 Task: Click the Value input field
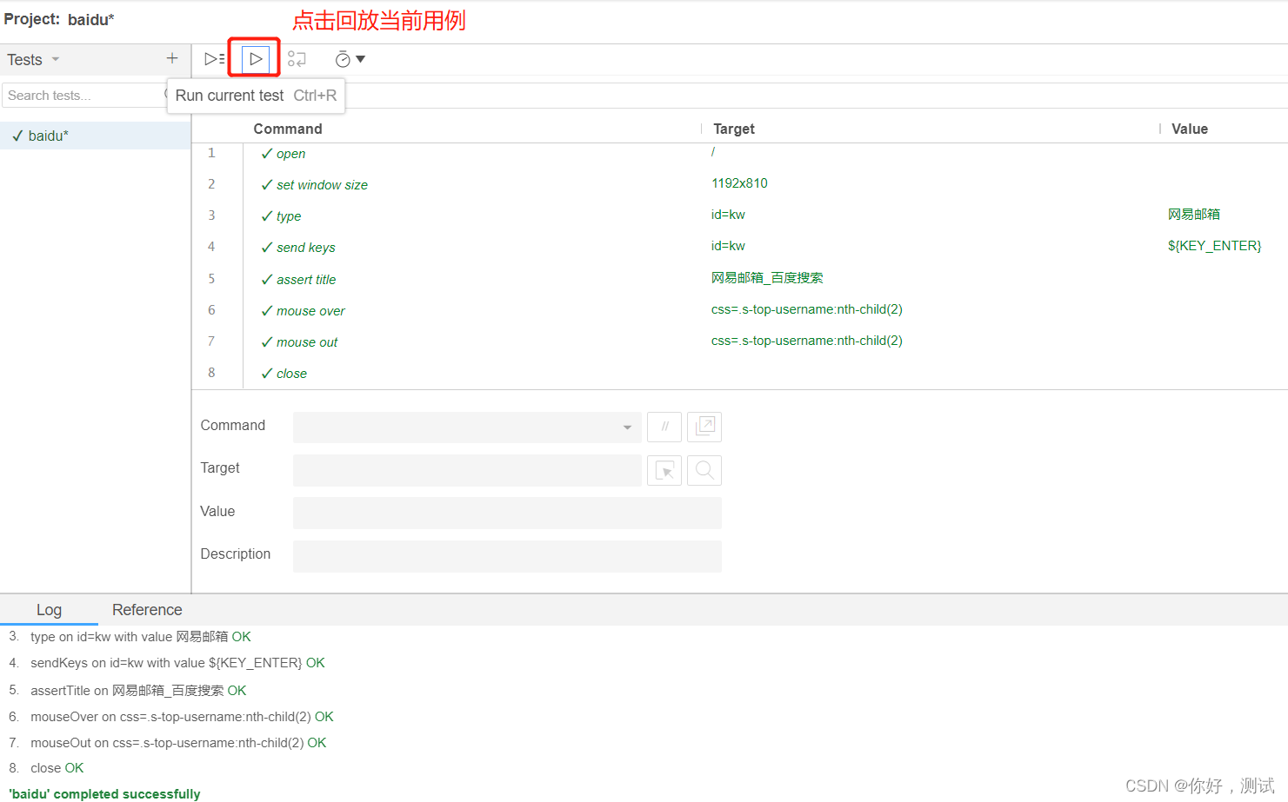tap(506, 513)
